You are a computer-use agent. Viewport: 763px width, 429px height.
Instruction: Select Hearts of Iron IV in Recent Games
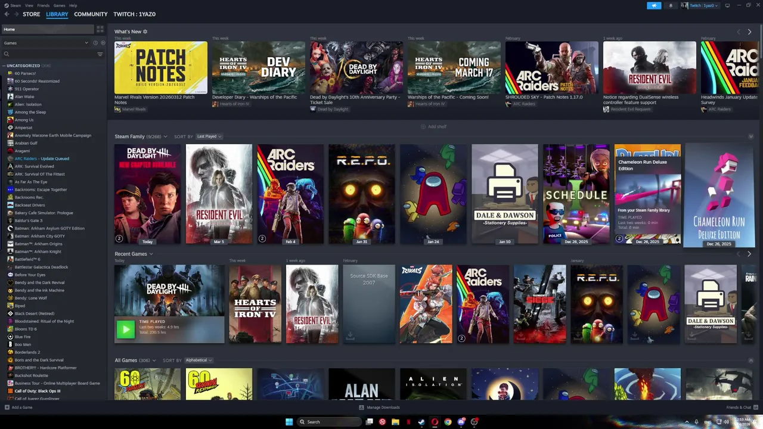click(255, 304)
